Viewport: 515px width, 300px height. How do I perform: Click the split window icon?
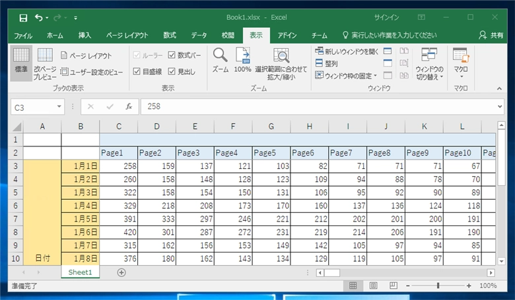pos(388,51)
